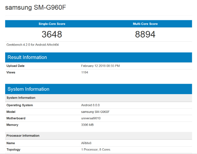
Task: Select the Operating System label
Action: click(x=20, y=105)
